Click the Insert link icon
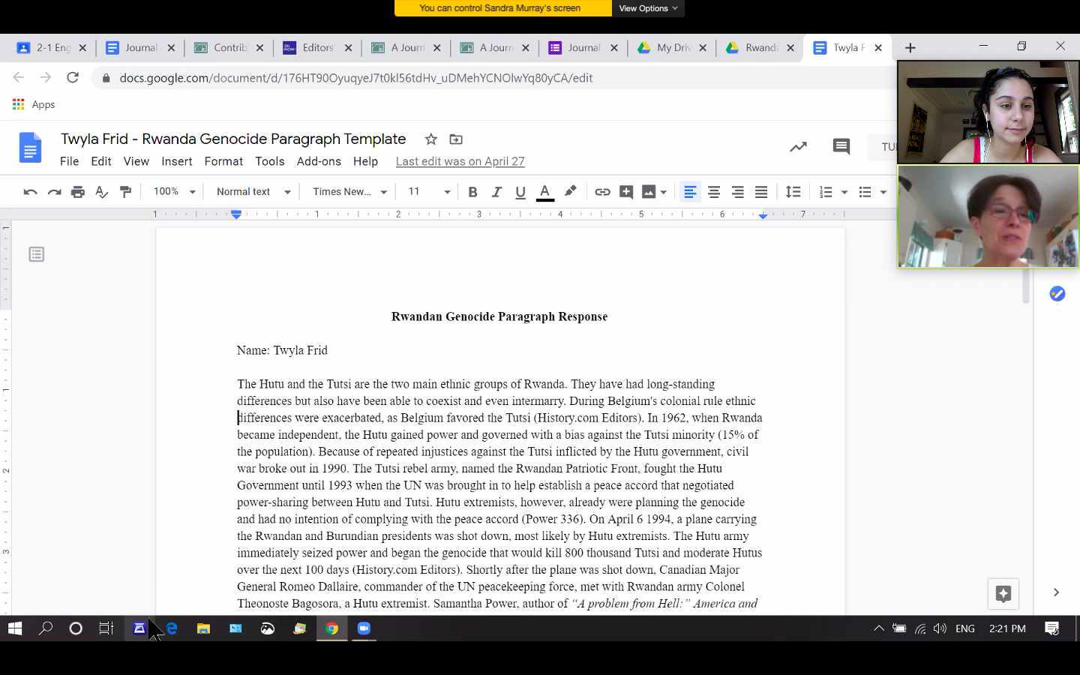This screenshot has width=1080, height=675. click(x=602, y=192)
